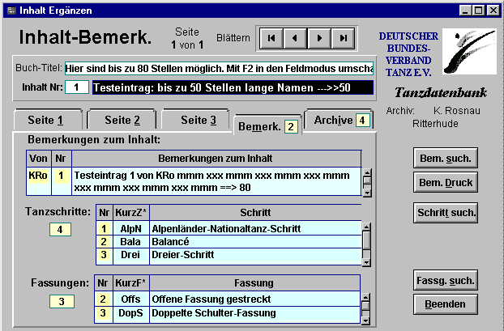Viewport: 504px width, 331px height.
Task: Open the Archive tab
Action: coord(340,120)
